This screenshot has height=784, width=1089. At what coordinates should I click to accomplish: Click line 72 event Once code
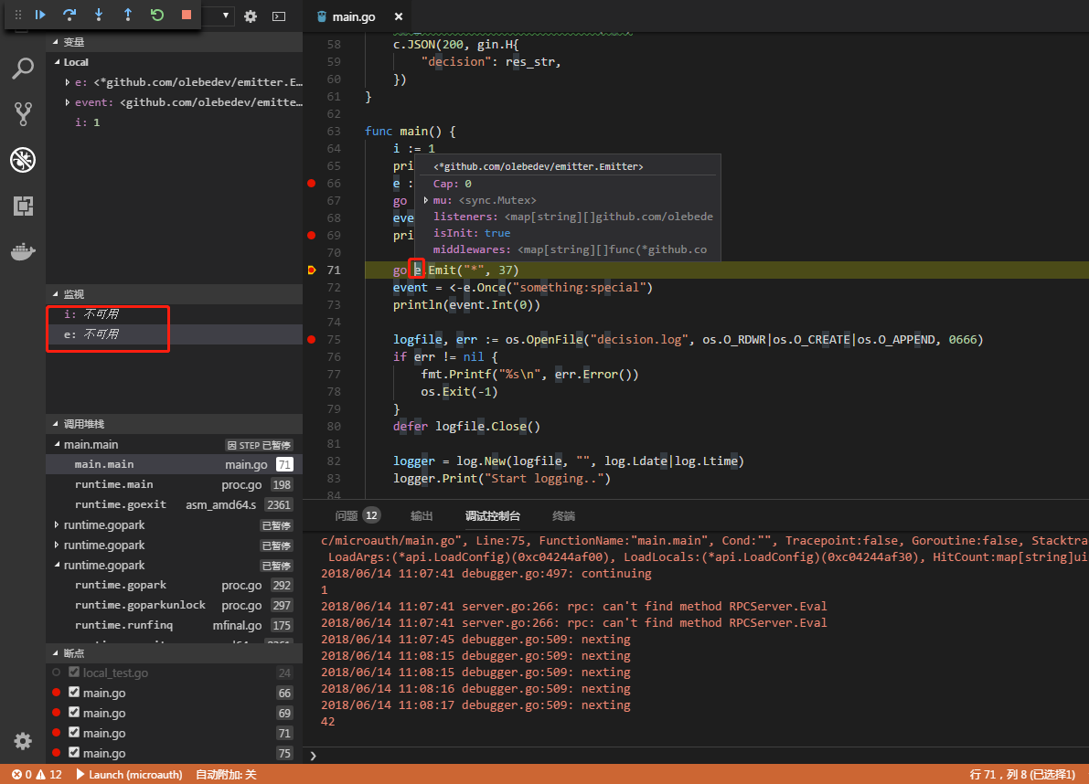[x=522, y=287]
